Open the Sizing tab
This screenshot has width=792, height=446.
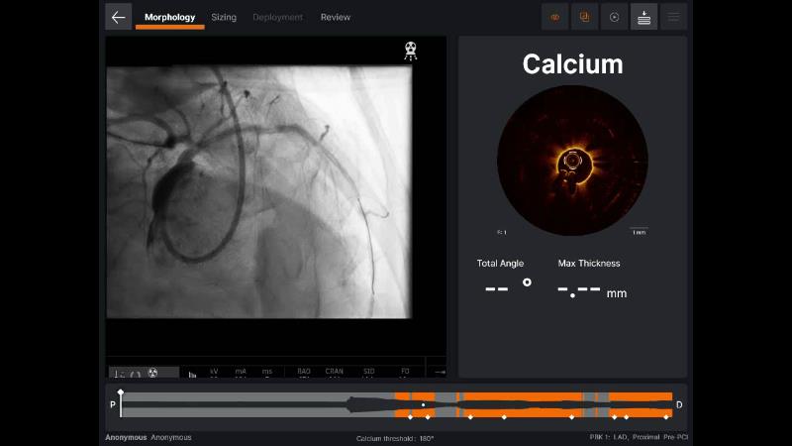[x=224, y=17]
